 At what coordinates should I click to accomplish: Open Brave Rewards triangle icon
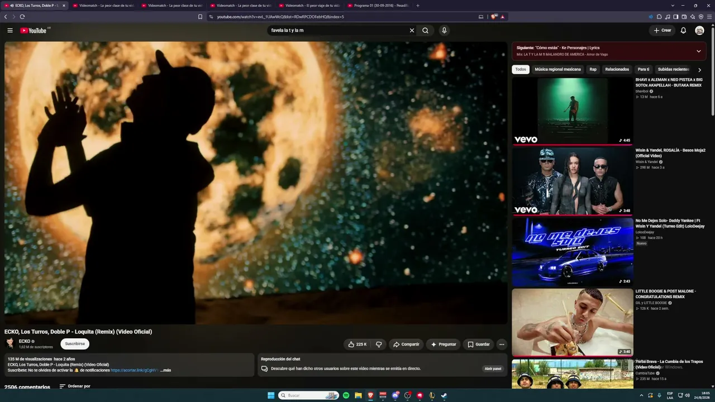(502, 17)
